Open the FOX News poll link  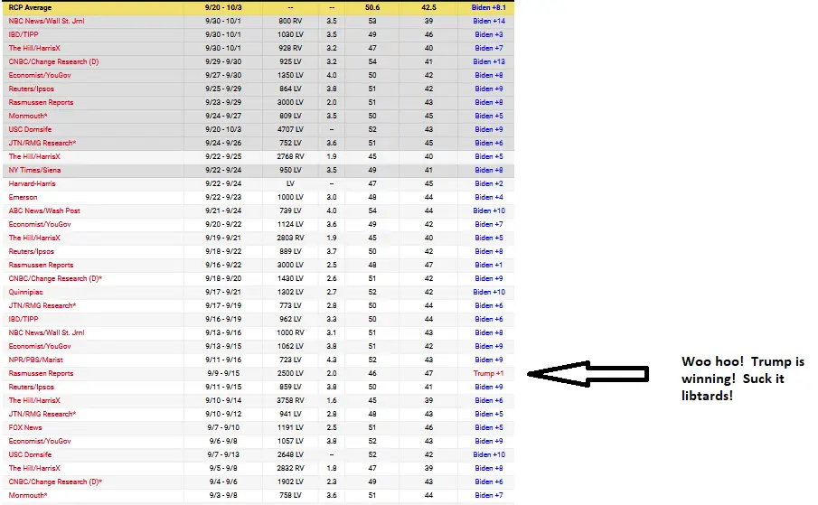25,427
